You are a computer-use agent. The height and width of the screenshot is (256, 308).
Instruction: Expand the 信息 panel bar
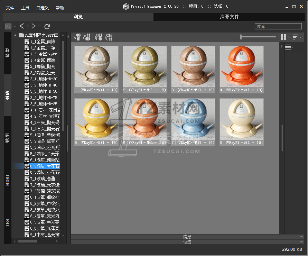(187, 237)
